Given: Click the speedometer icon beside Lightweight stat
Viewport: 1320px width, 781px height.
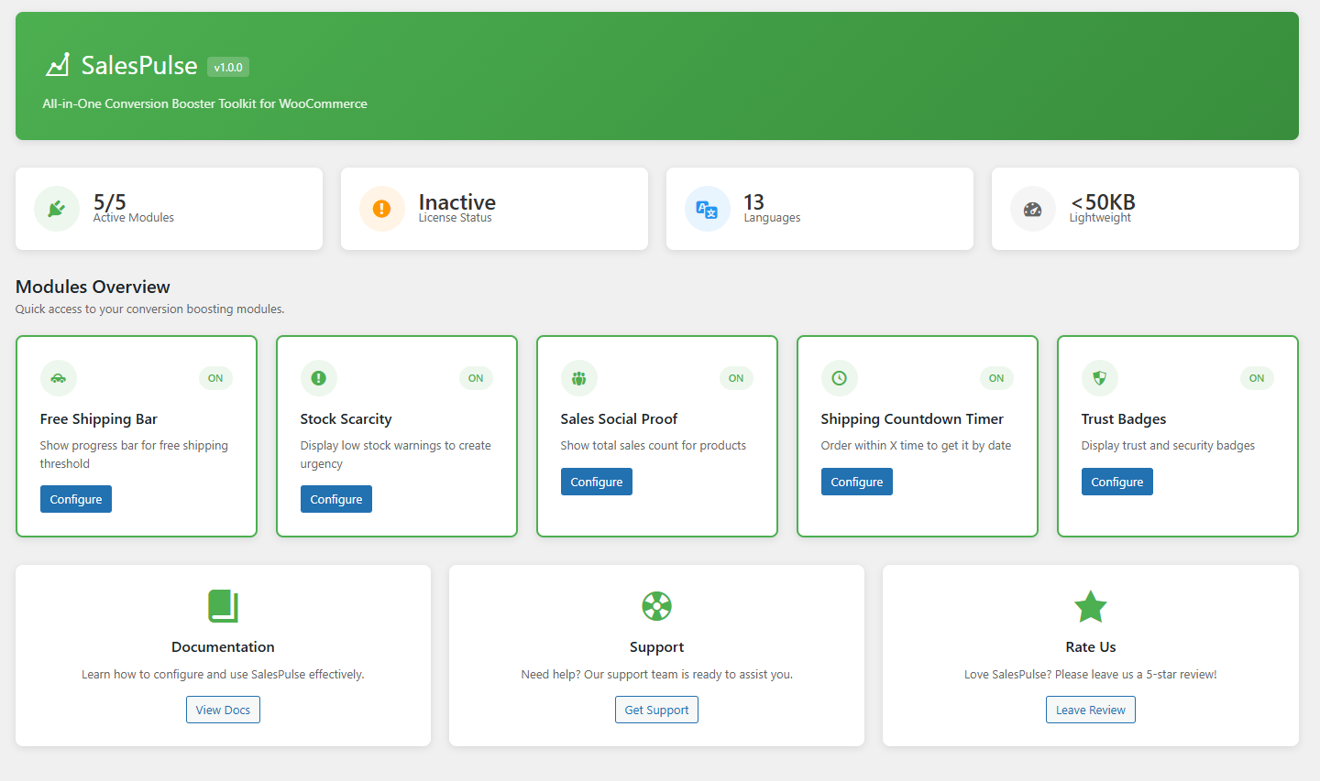Looking at the screenshot, I should (x=1032, y=209).
